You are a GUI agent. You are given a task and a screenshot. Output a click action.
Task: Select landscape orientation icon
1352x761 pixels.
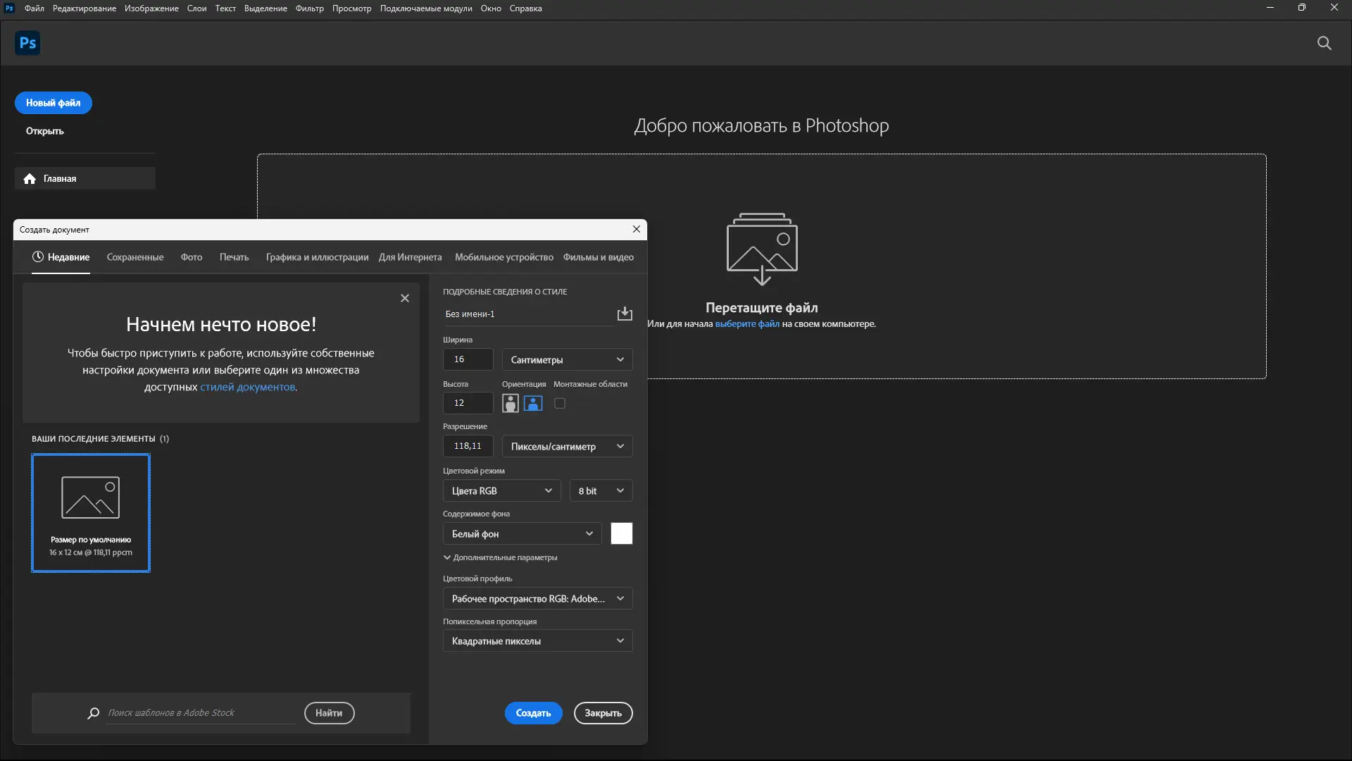click(533, 403)
